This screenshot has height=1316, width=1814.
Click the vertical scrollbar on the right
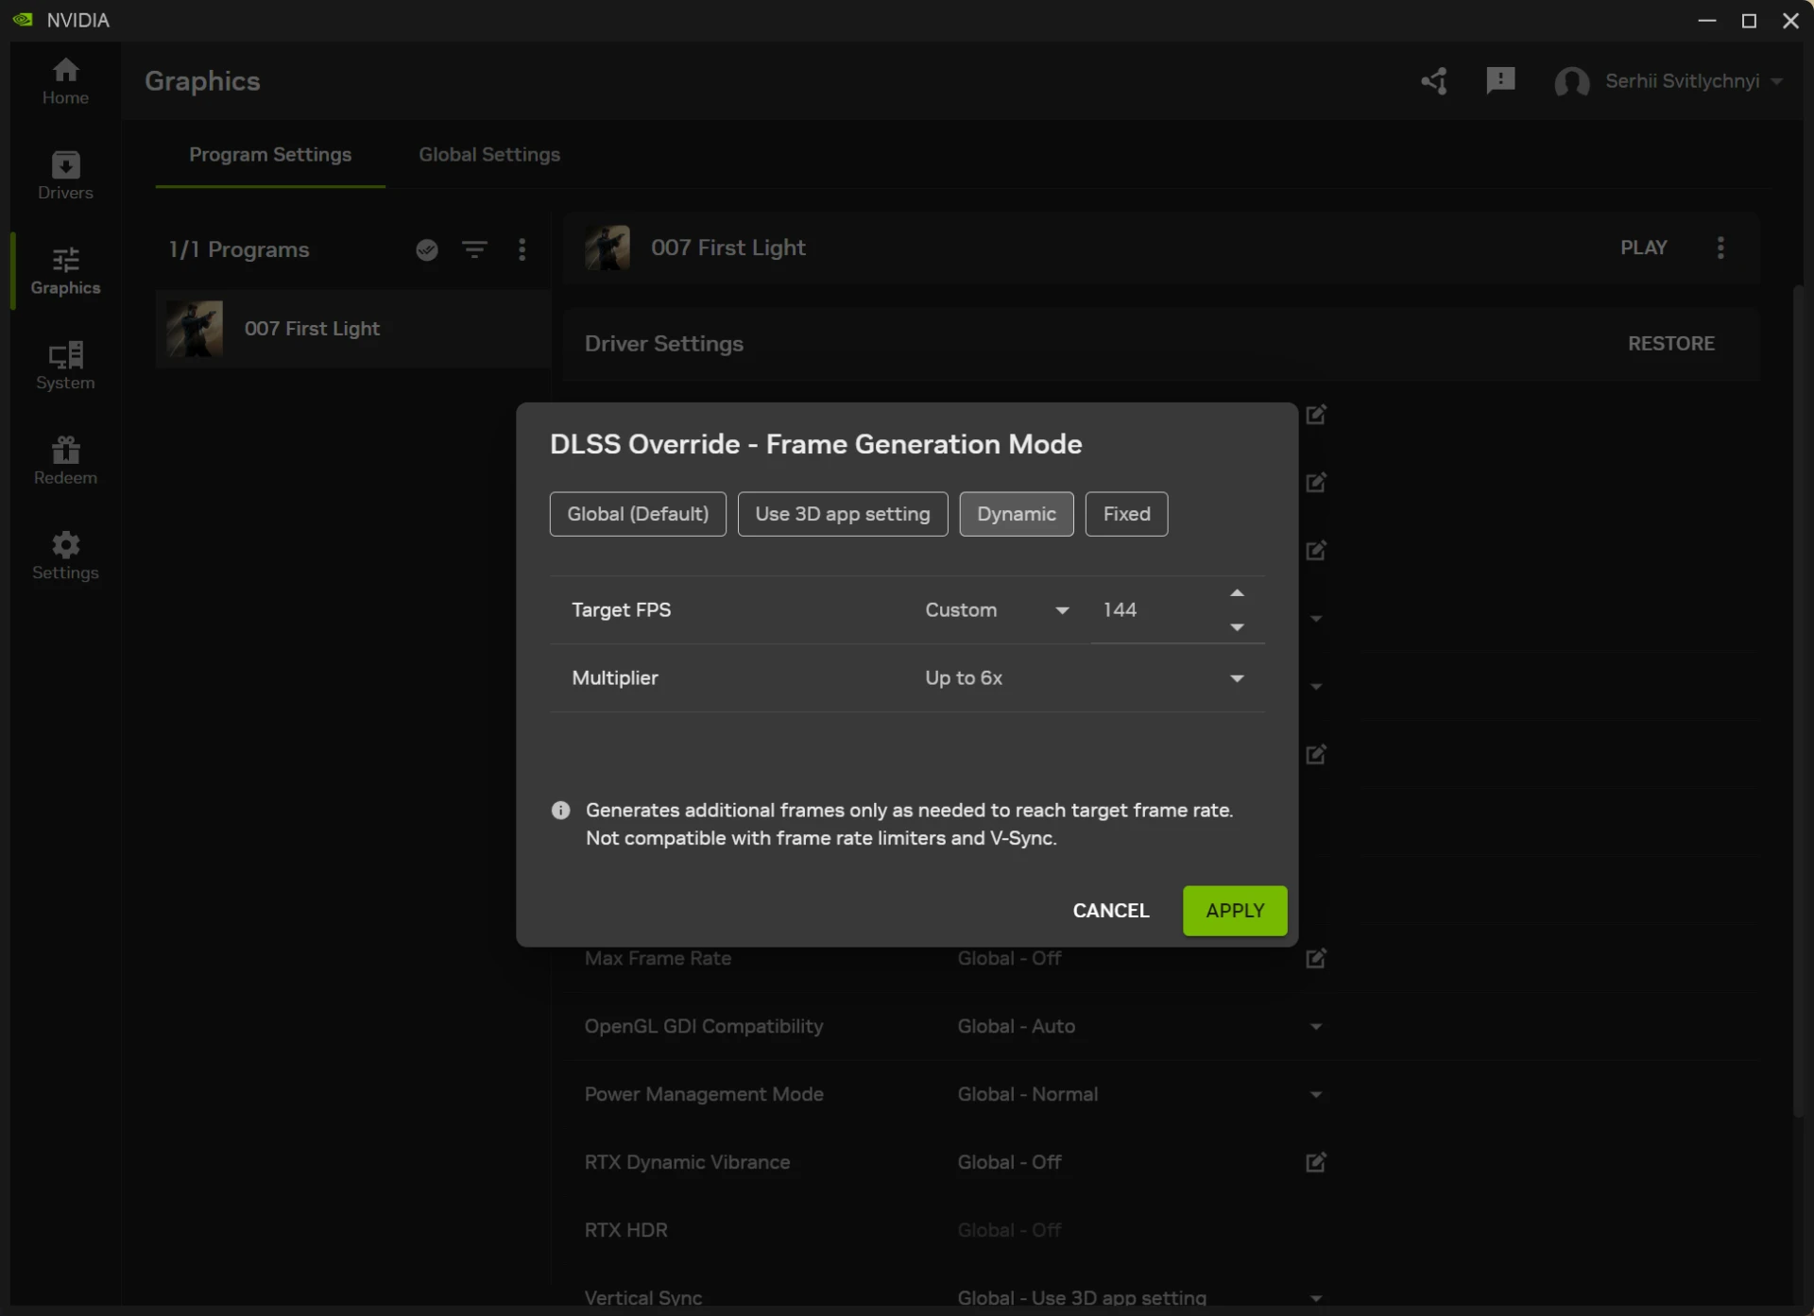(x=1798, y=699)
